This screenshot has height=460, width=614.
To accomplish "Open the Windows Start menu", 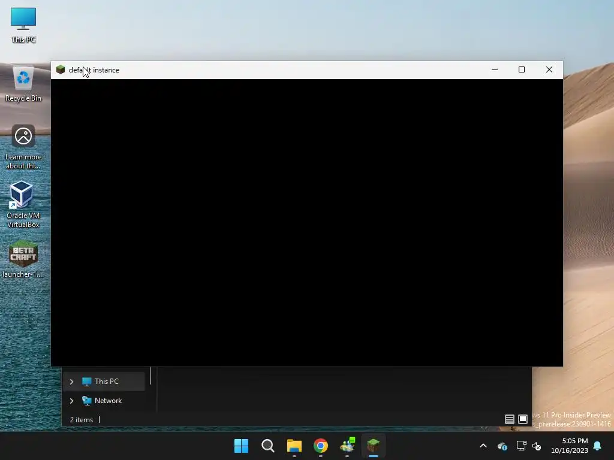I will [x=241, y=446].
